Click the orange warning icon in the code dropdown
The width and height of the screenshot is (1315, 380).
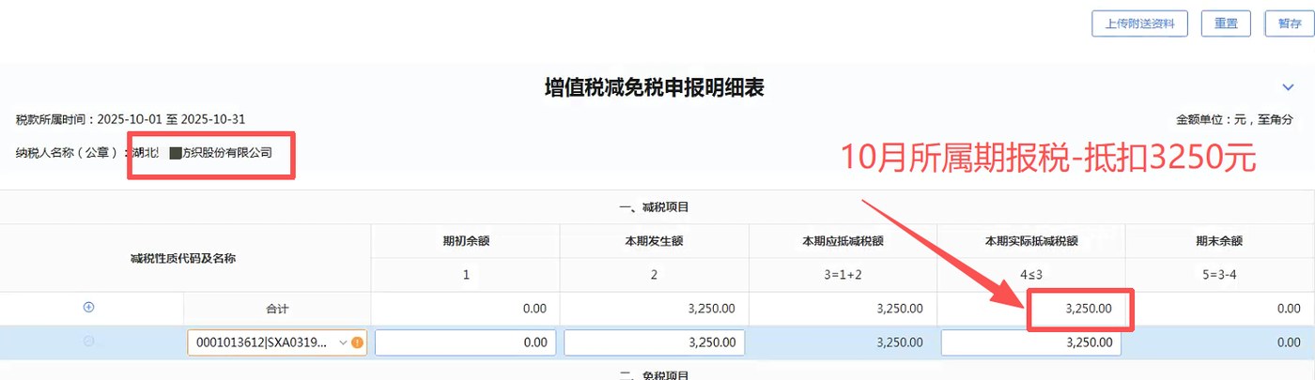coord(357,342)
